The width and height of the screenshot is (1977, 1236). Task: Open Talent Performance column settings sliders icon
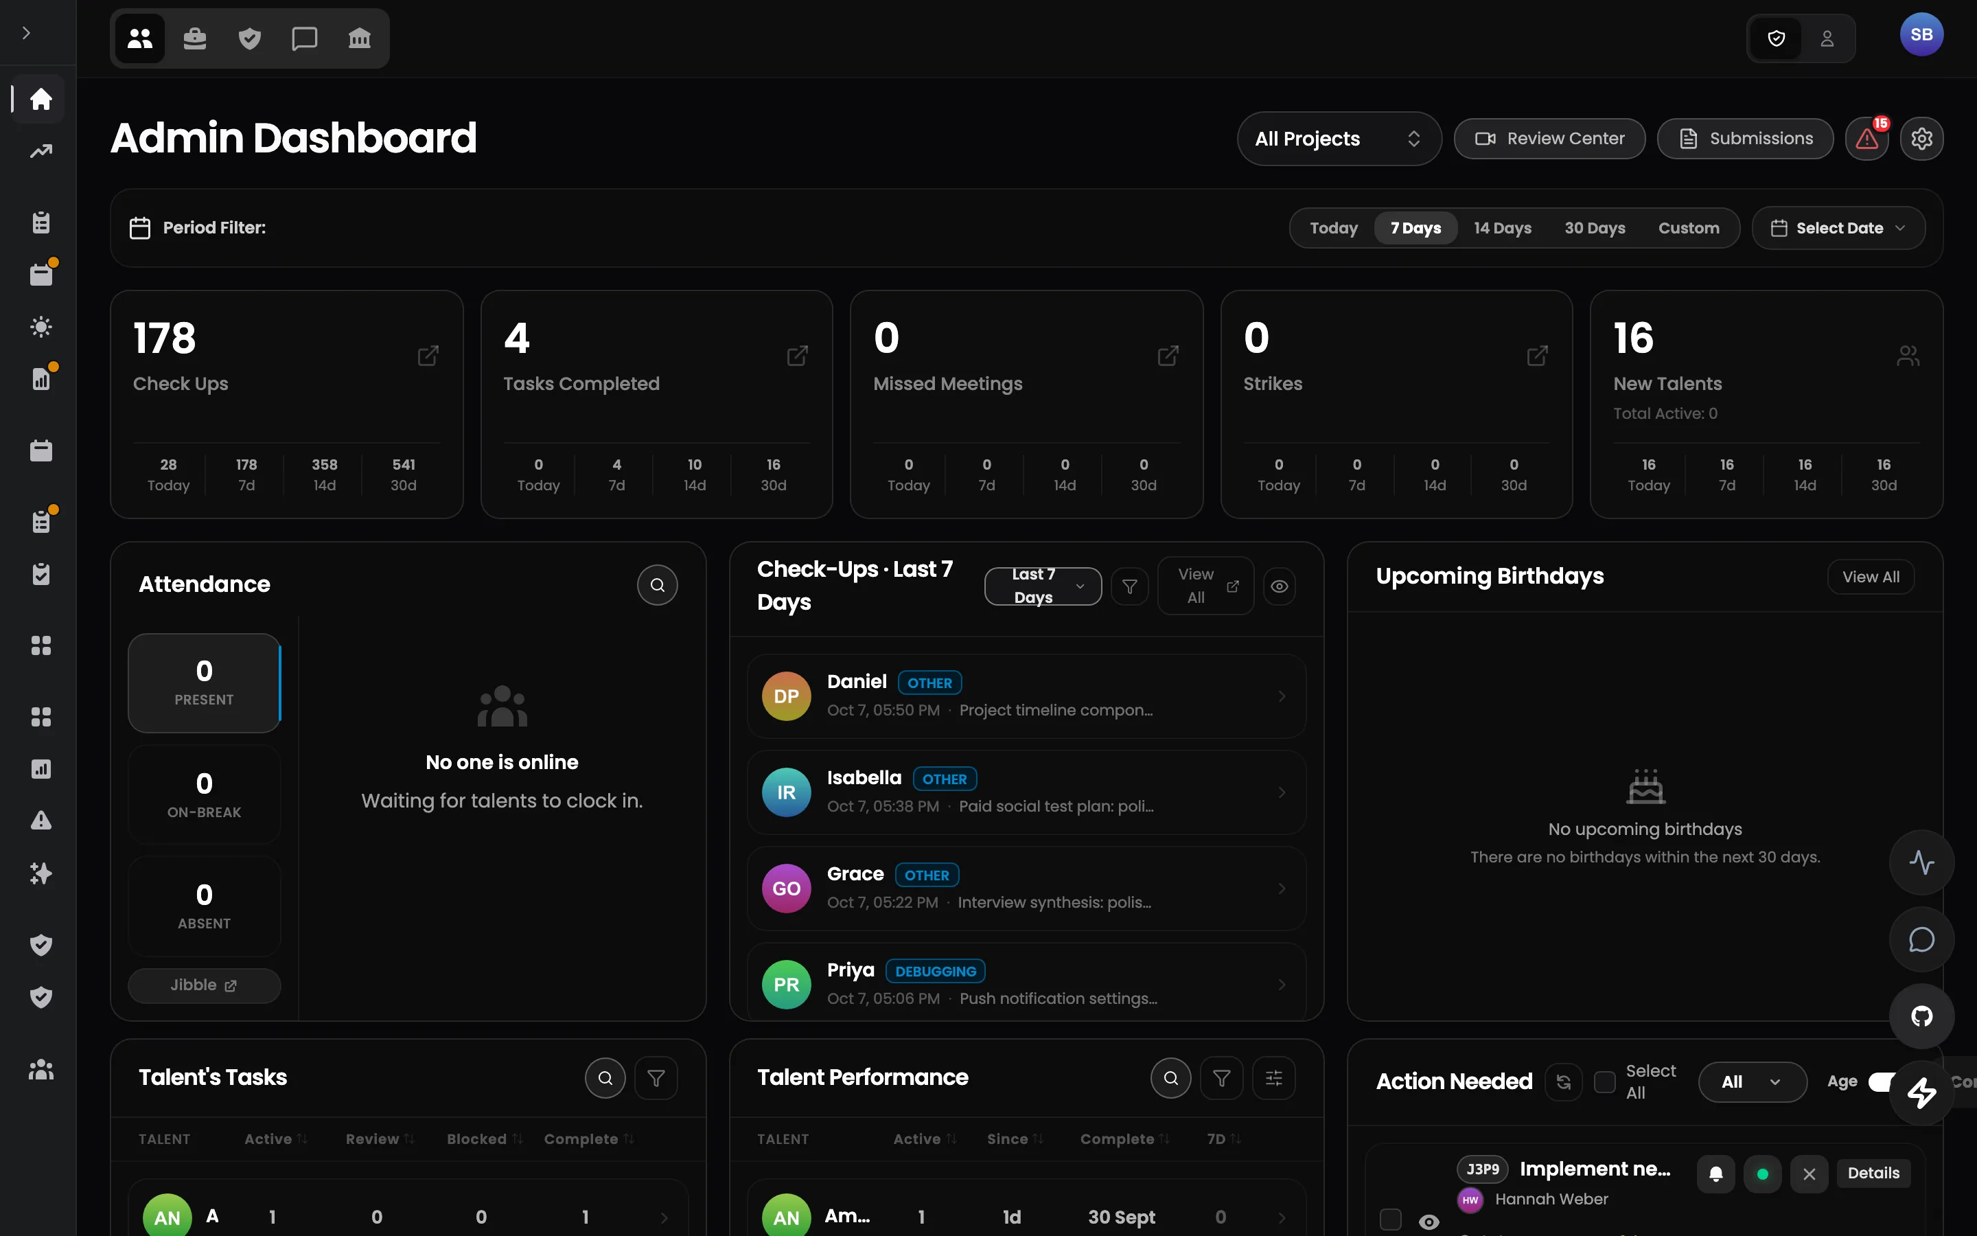point(1273,1078)
